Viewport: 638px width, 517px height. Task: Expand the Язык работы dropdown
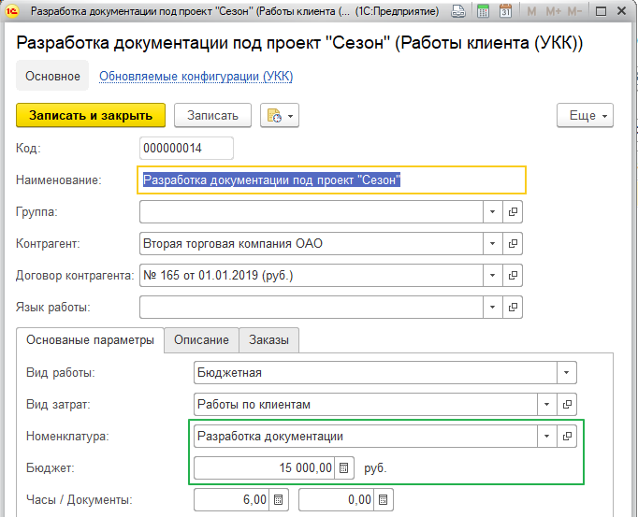pyautogui.click(x=492, y=307)
